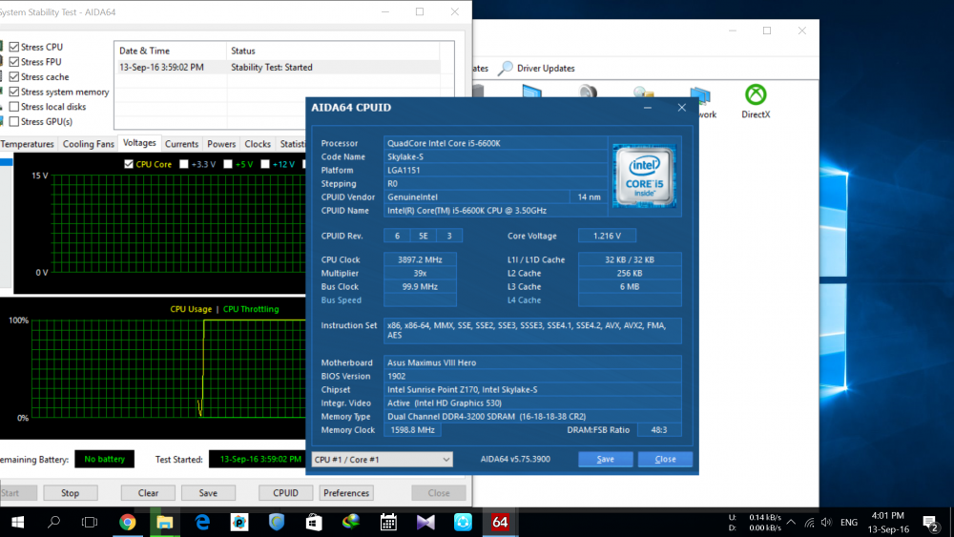Launch Google Chrome from taskbar
The image size is (954, 537).
point(127,522)
